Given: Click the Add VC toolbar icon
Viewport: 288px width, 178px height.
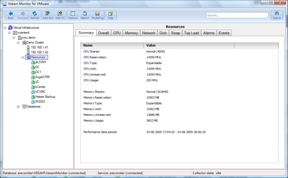Looking at the screenshot, I should 60,15.
